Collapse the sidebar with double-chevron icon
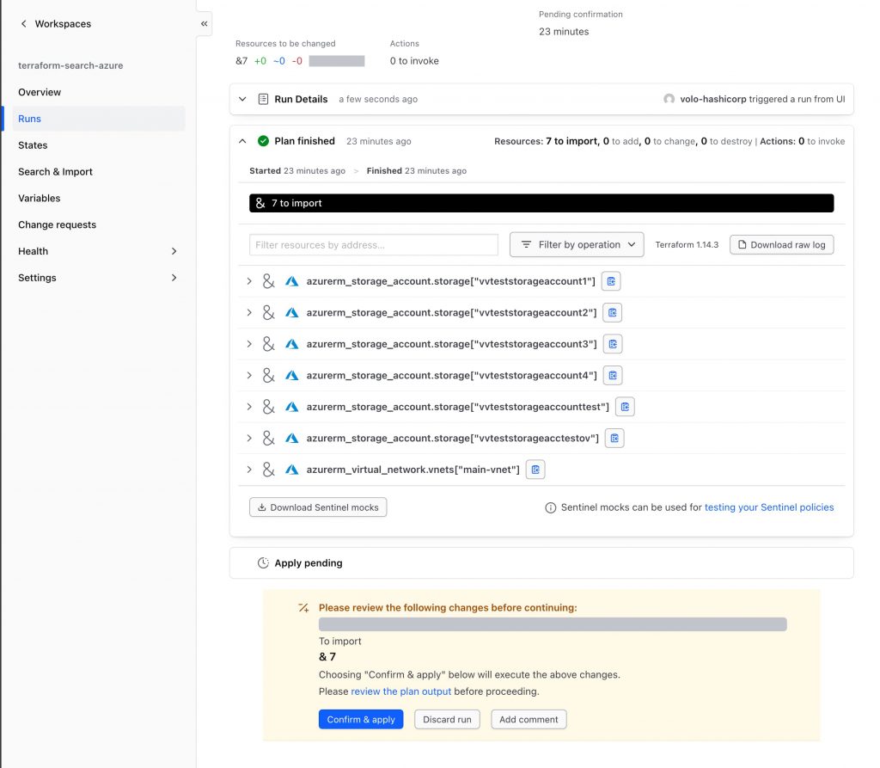The width and height of the screenshot is (880, 768). pyautogui.click(x=205, y=24)
